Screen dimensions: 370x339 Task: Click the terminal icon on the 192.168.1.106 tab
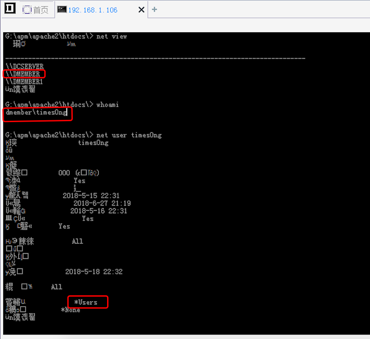tap(62, 10)
